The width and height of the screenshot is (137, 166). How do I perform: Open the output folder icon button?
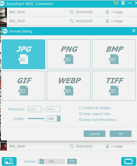click(72, 161)
